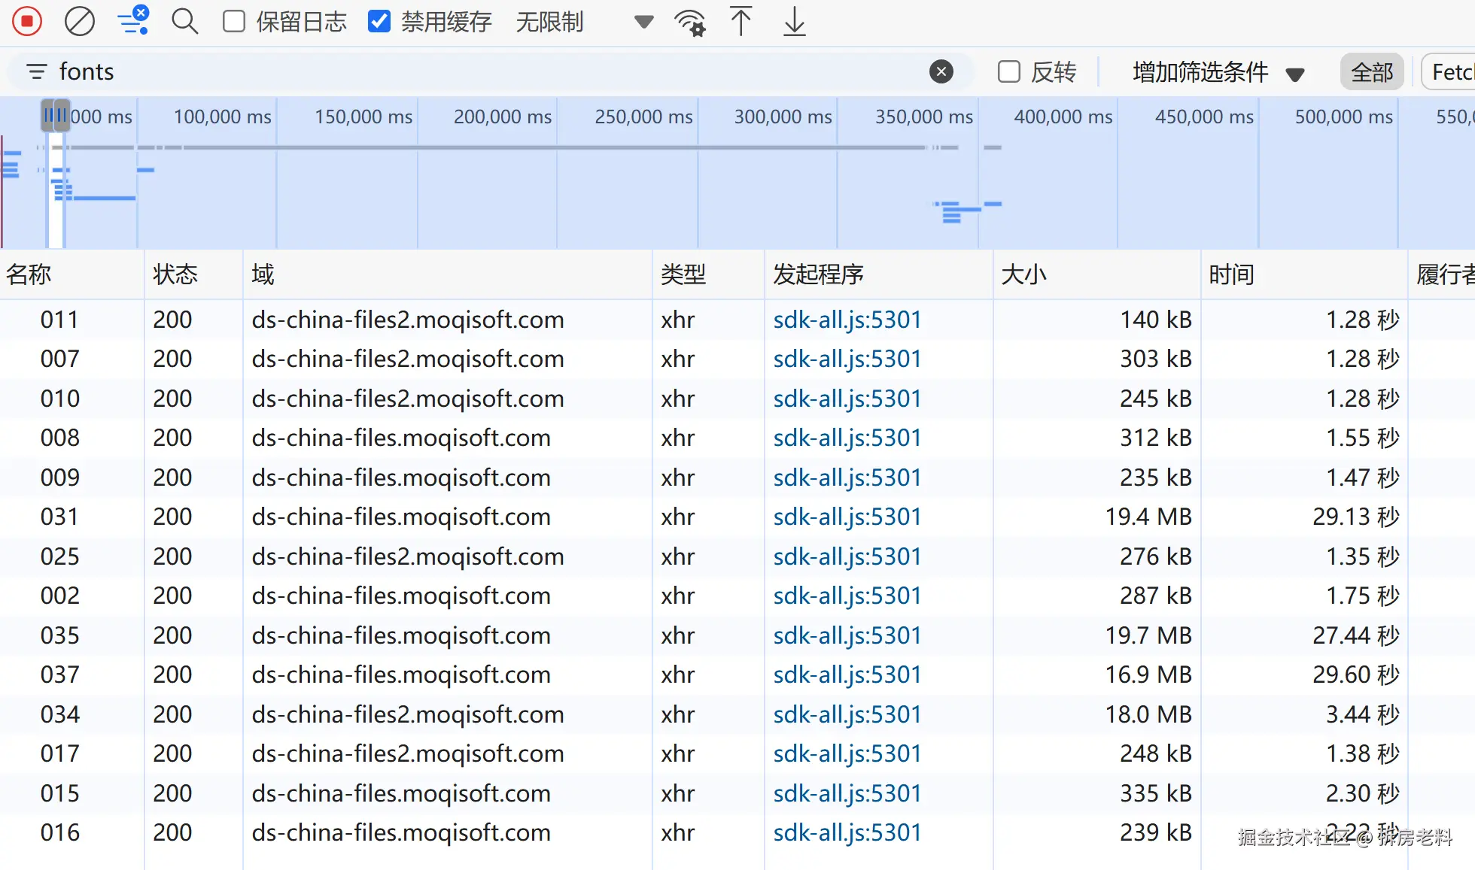Open network conditions via the Wi-Fi gear icon
The height and width of the screenshot is (870, 1475).
click(x=690, y=23)
